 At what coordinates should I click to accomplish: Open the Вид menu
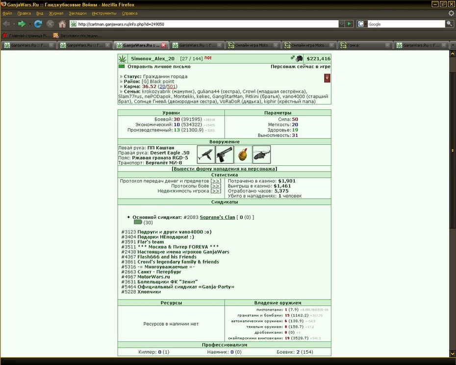point(40,13)
